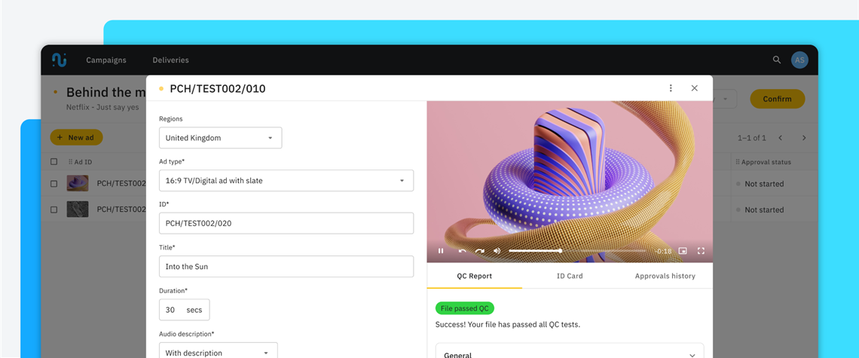Open the Ad type dropdown
The height and width of the screenshot is (358, 859).
286,181
